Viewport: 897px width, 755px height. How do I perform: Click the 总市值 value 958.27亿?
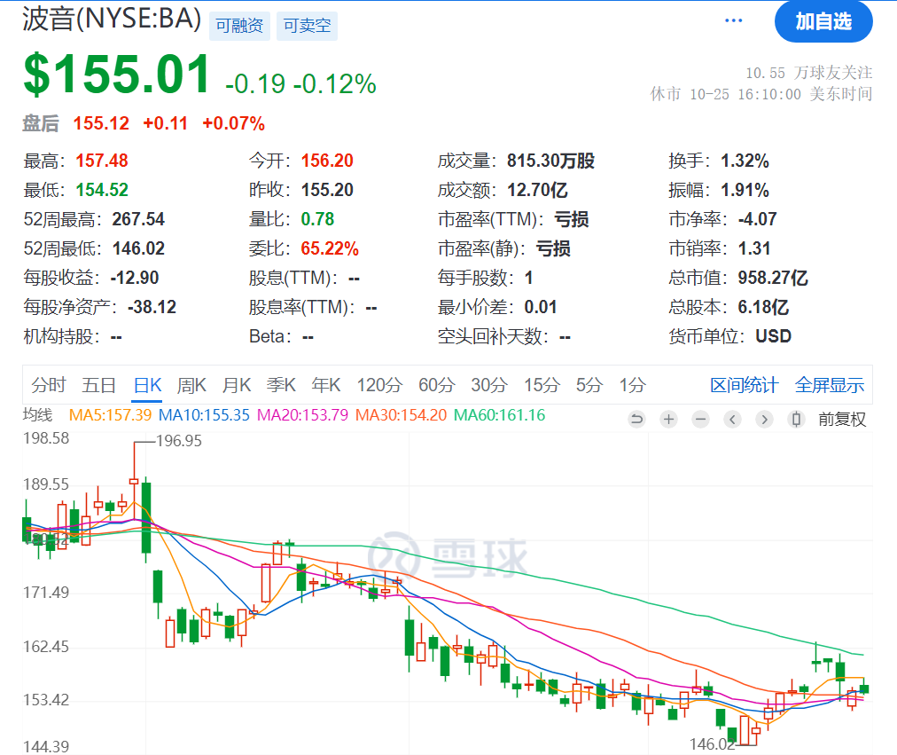[x=773, y=278]
